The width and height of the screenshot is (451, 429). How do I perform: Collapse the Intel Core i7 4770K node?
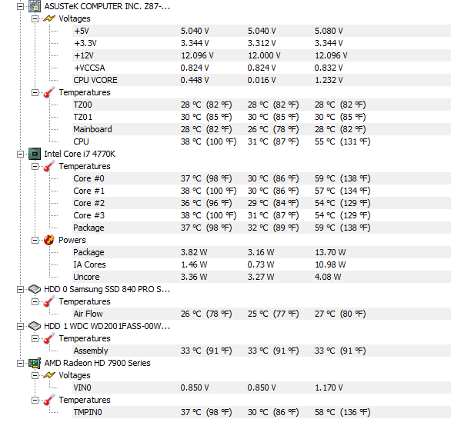(20, 154)
